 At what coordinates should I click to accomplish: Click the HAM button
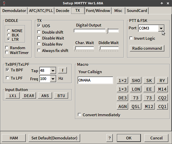14,138
